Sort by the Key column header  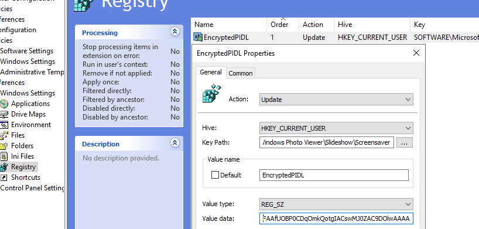pos(444,25)
